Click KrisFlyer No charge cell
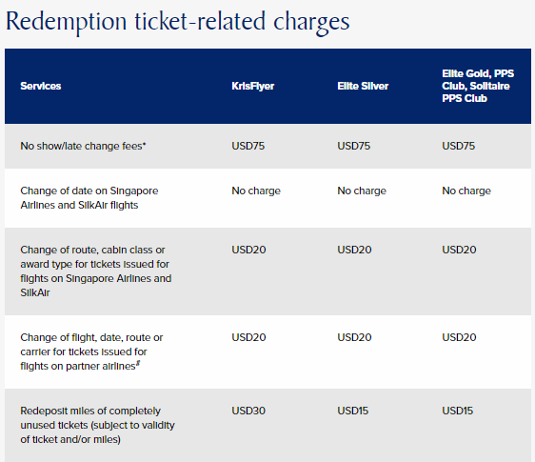Viewport: 535px width, 462px height. pos(256,191)
